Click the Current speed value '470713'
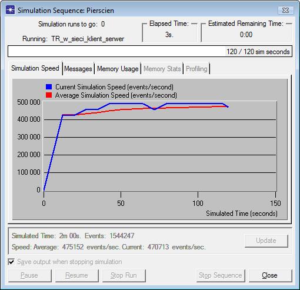This screenshot has height=290, width=300. (x=158, y=247)
